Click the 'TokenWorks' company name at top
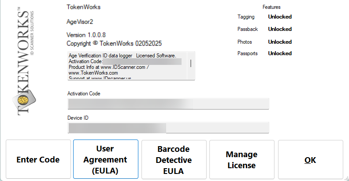The image size is (349, 181). coord(83,7)
